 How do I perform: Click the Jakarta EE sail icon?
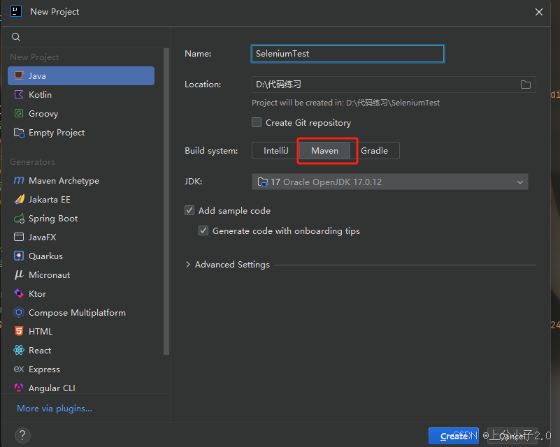pyautogui.click(x=19, y=199)
